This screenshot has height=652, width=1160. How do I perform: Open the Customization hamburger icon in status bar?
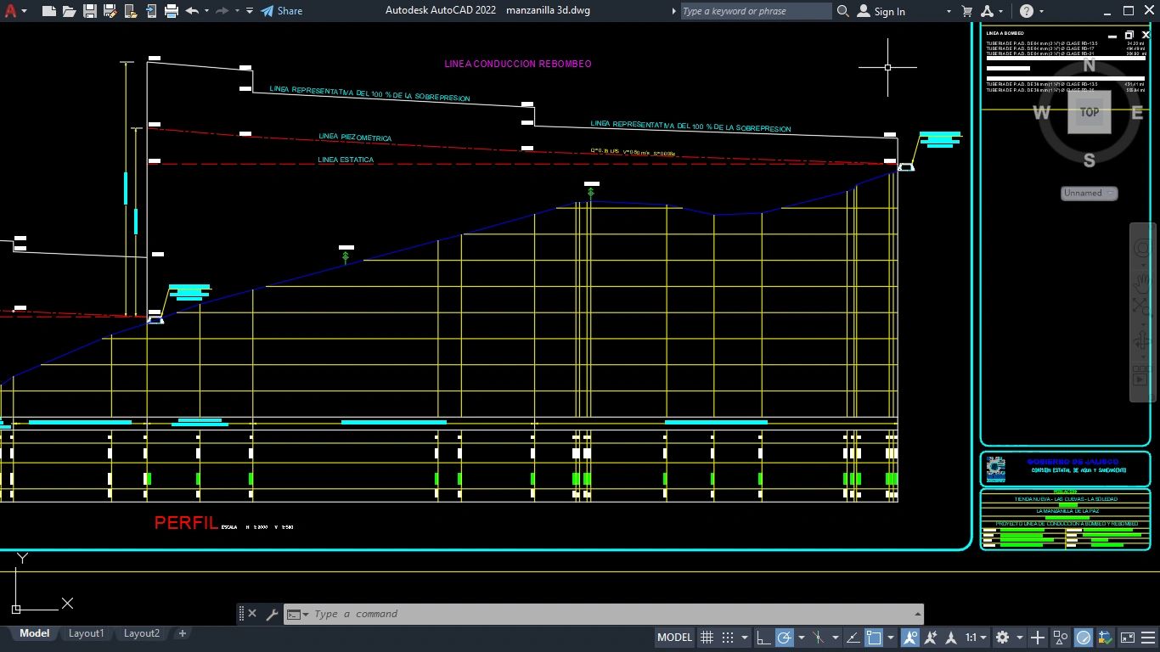pyautogui.click(x=1150, y=638)
